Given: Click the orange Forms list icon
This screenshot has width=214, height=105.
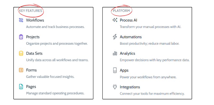Looking at the screenshot, I should pyautogui.click(x=21, y=70).
